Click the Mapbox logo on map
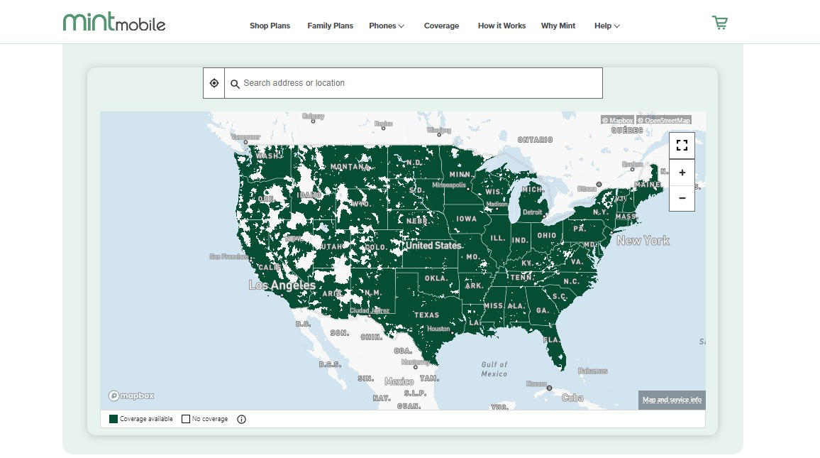Viewport: 820px width, 458px height. [x=131, y=396]
